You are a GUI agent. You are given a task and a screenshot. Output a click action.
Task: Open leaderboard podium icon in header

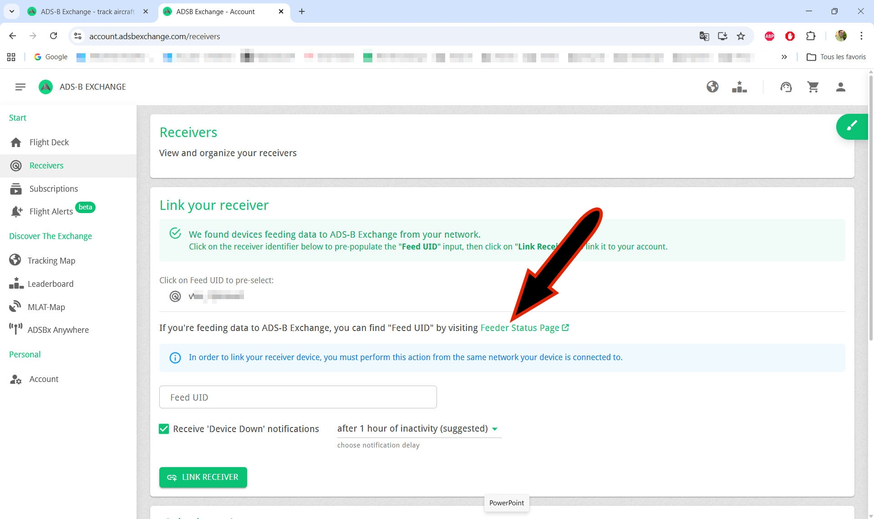[x=739, y=86]
